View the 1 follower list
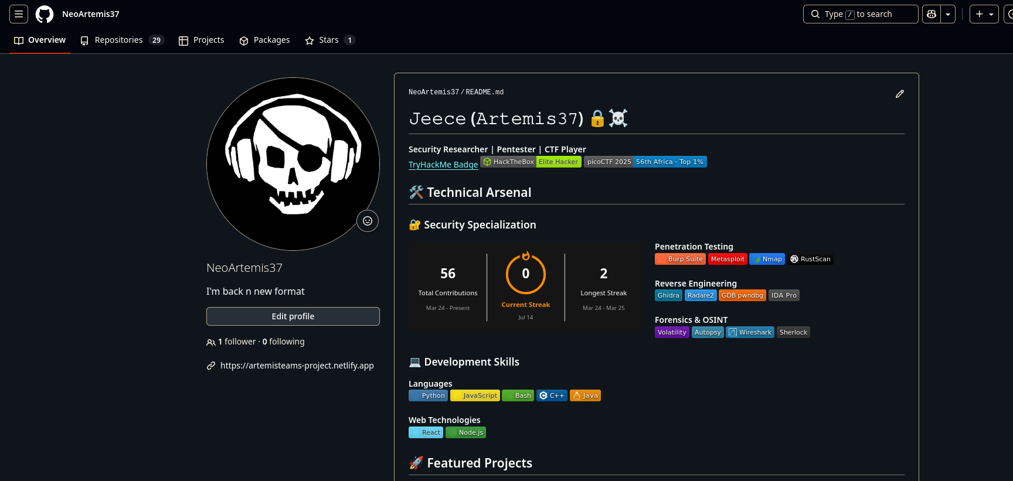 pos(237,342)
